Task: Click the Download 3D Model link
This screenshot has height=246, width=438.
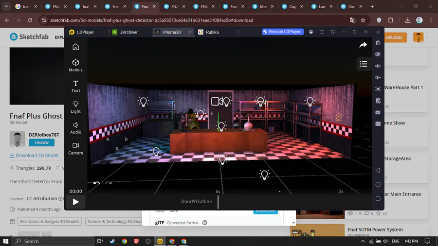Action: point(34,156)
